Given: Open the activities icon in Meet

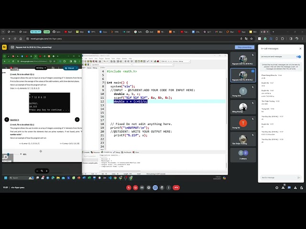Looking at the screenshot, I should click(295, 187).
